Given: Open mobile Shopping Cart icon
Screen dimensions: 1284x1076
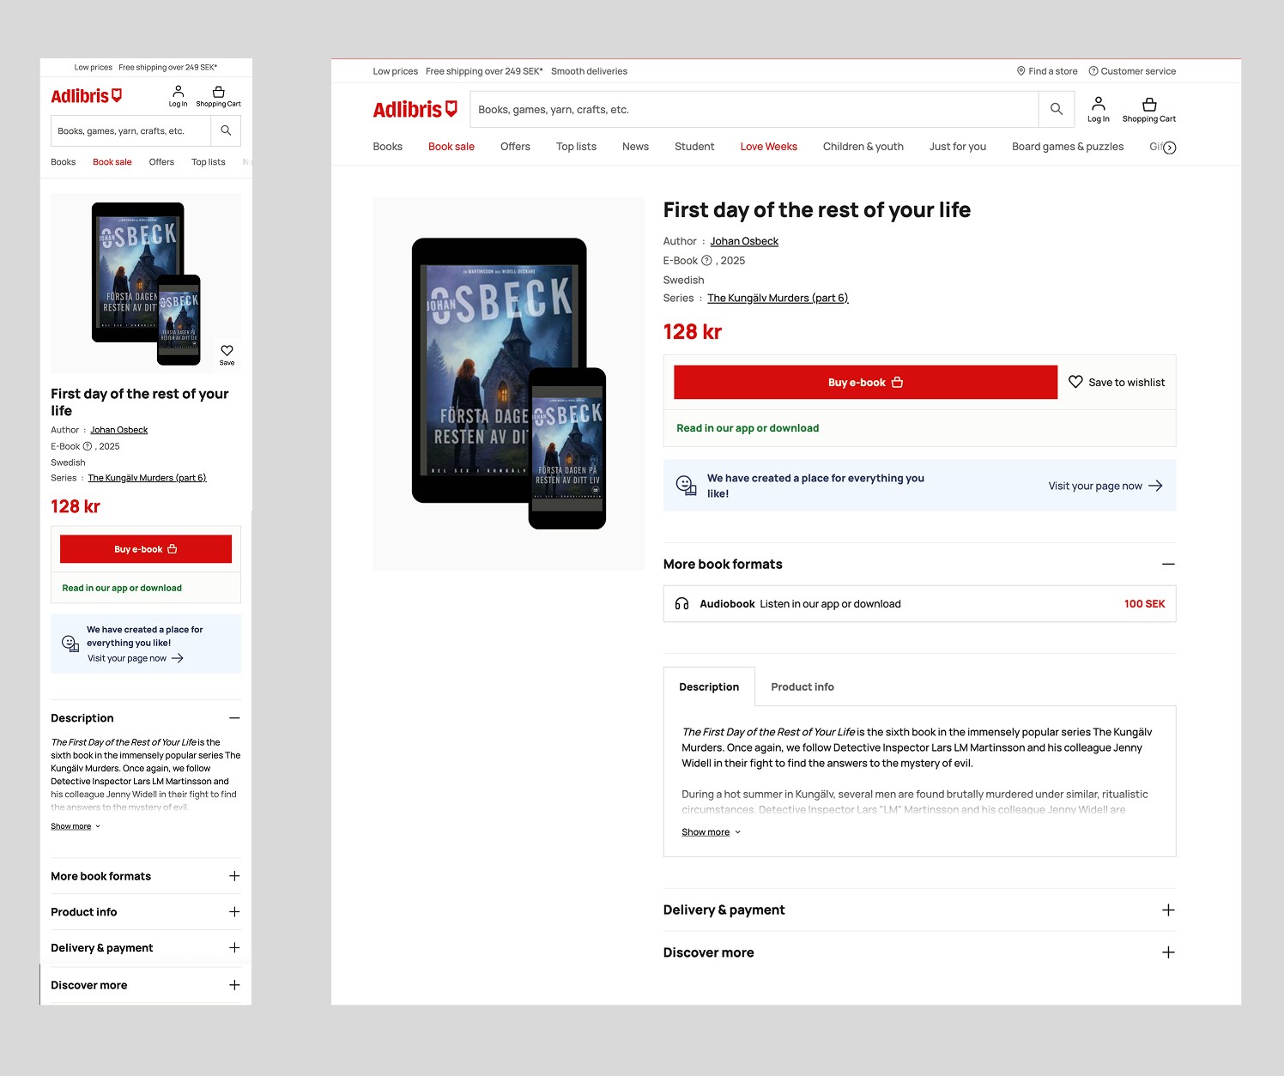Looking at the screenshot, I should tap(218, 95).
